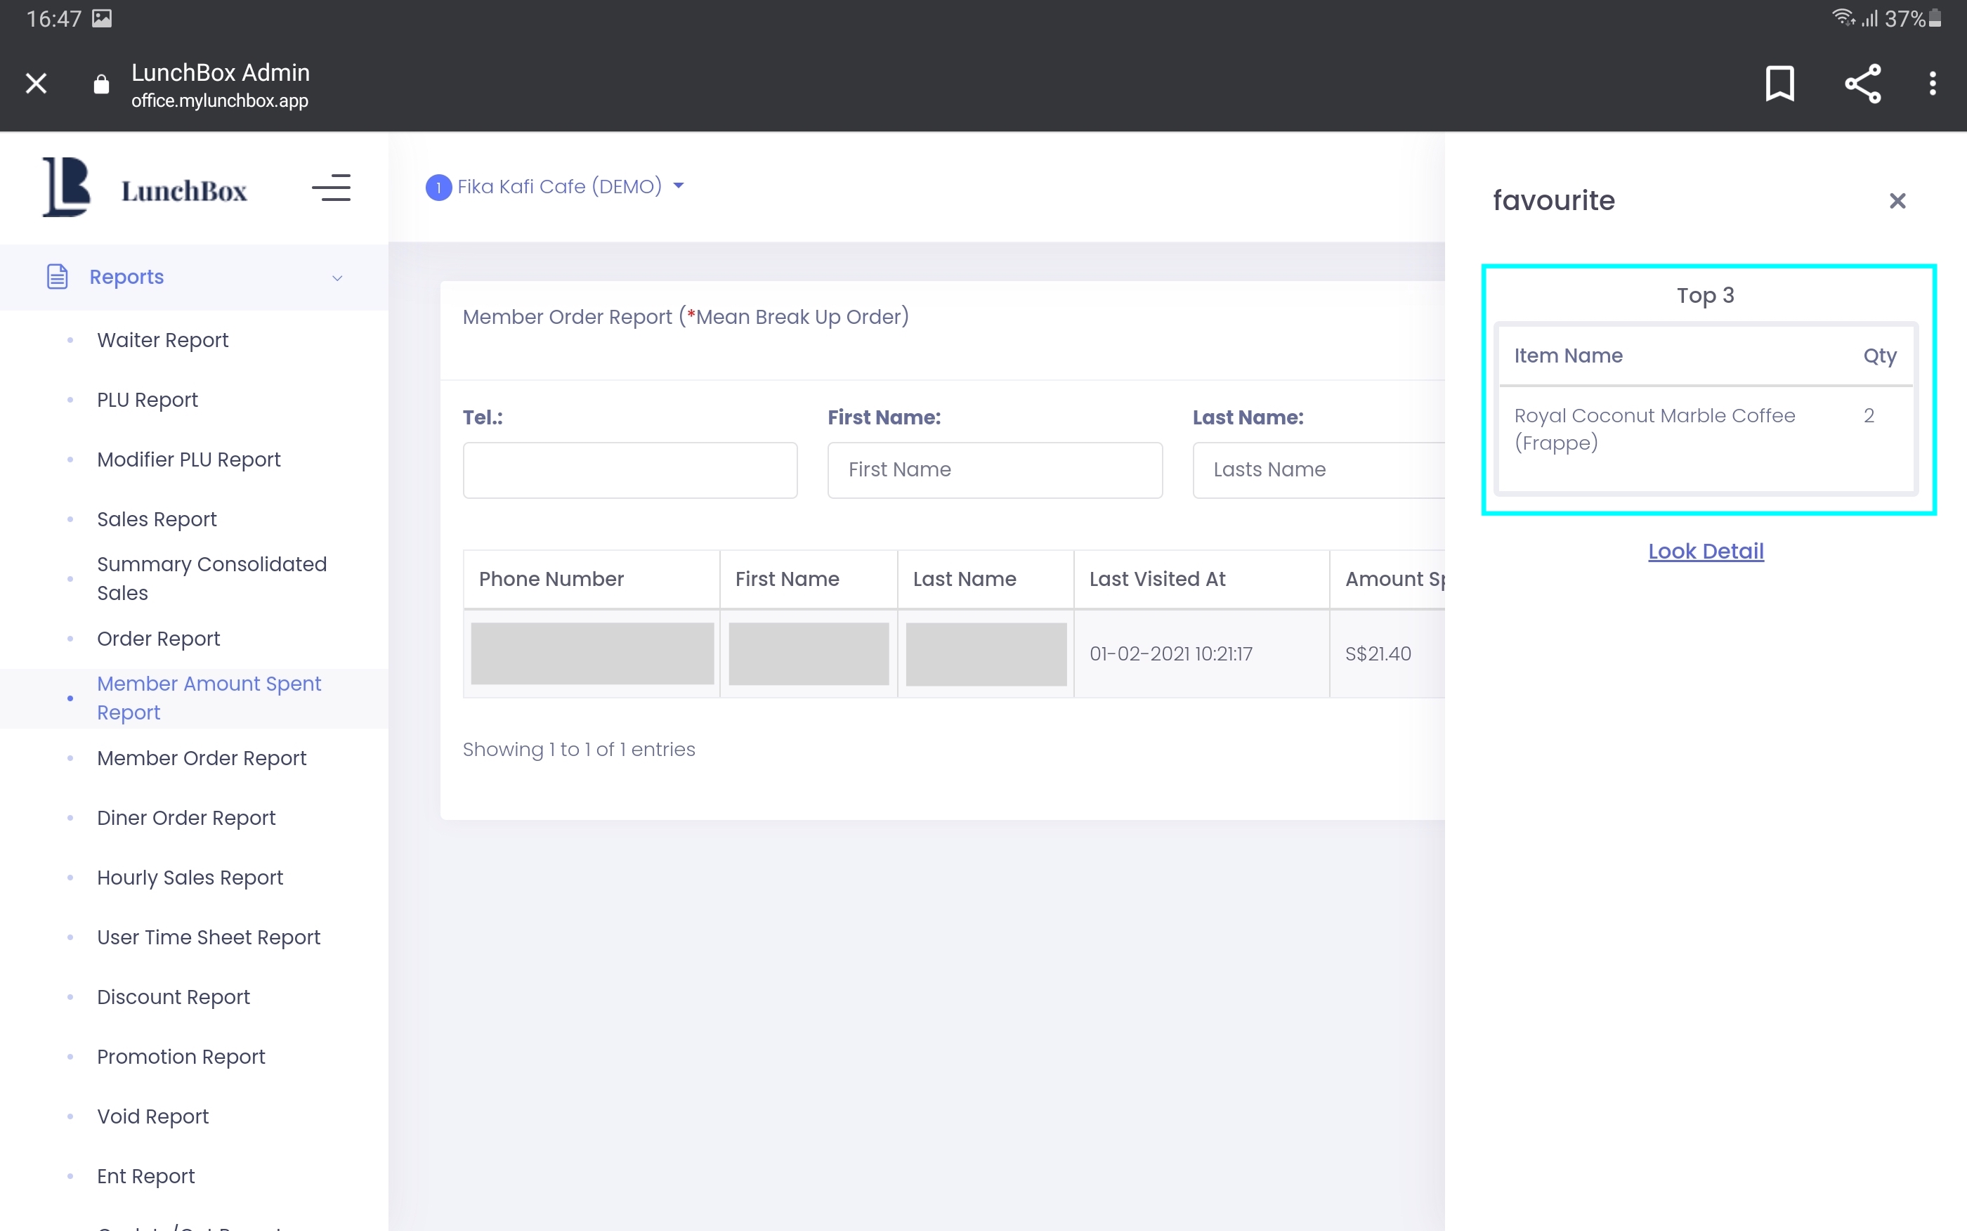Screen dimensions: 1967x1231
Task: Open Summary Consolidated Sales report
Action: tap(211, 578)
